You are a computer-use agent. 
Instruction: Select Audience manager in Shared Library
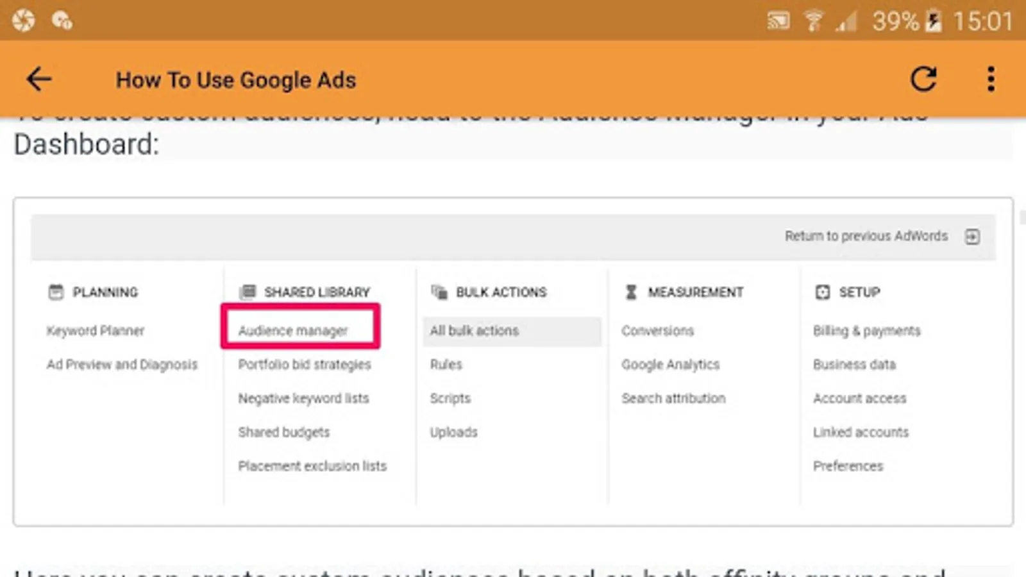[293, 331]
